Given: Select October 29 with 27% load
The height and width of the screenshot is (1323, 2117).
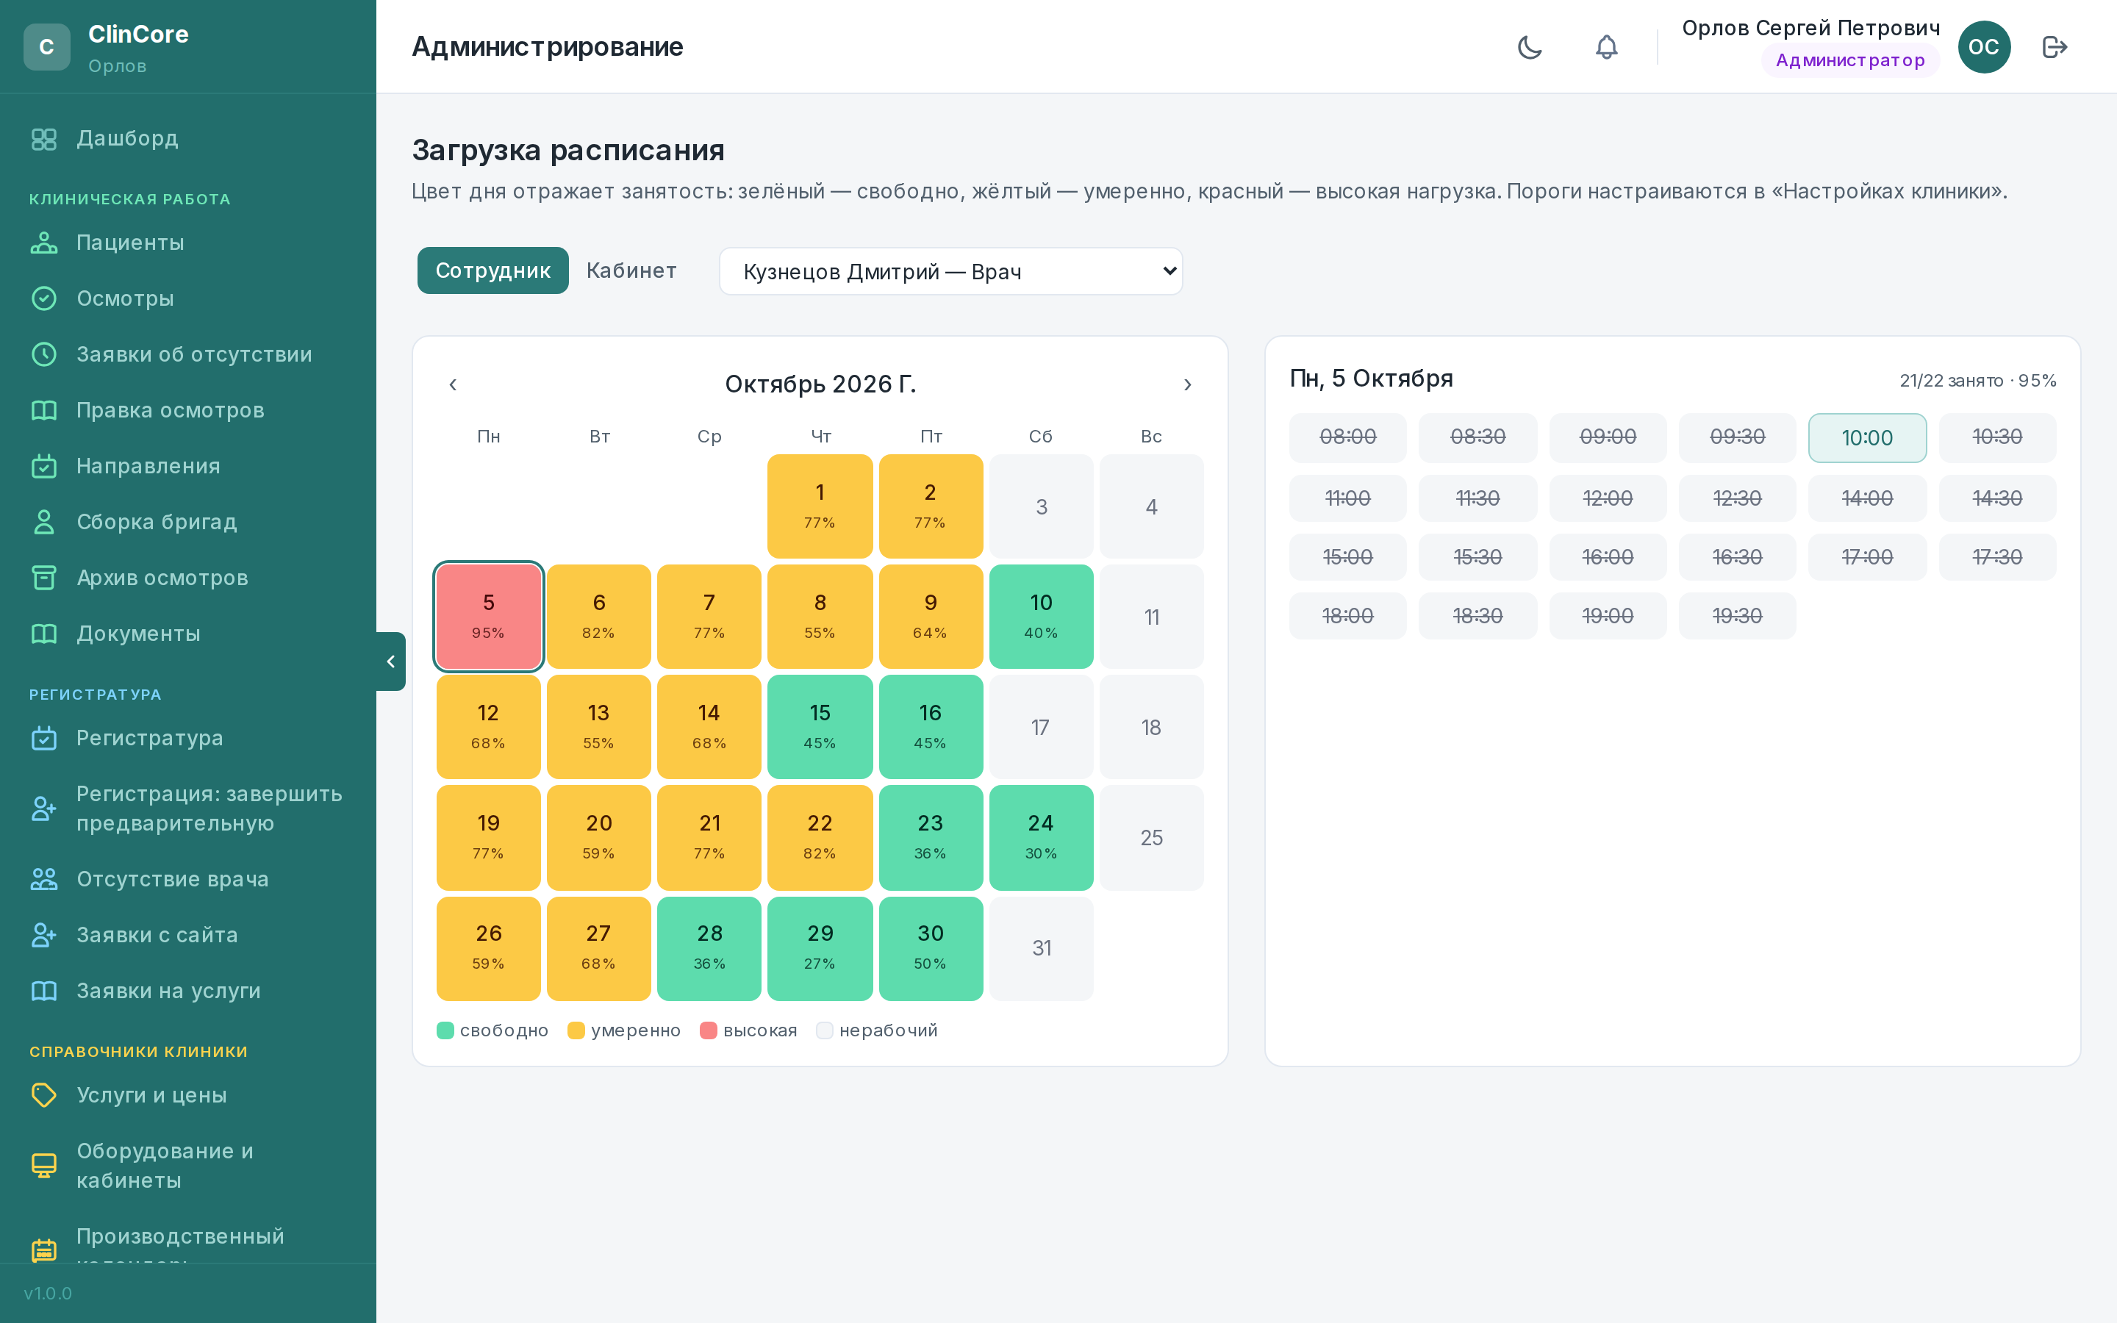Looking at the screenshot, I should (x=820, y=947).
